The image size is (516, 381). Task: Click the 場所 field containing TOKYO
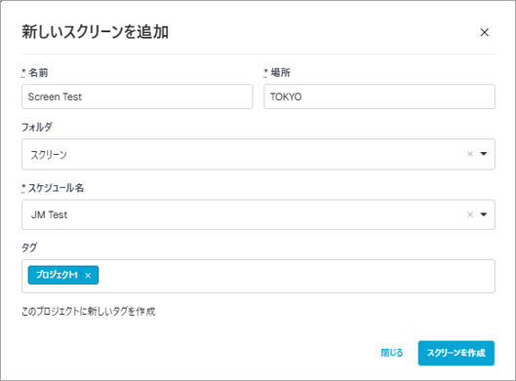tap(379, 96)
